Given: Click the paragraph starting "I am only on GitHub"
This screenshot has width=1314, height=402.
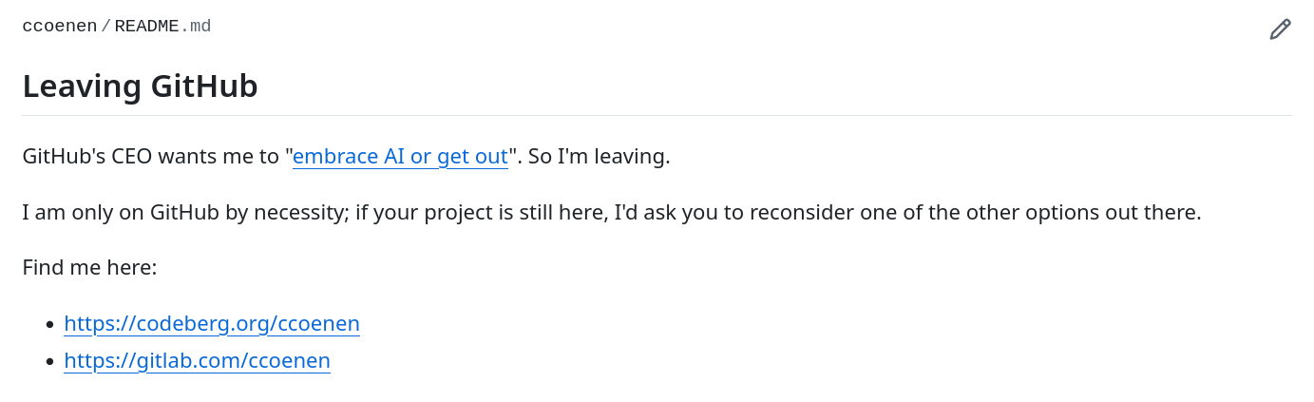Looking at the screenshot, I should click(x=611, y=212).
